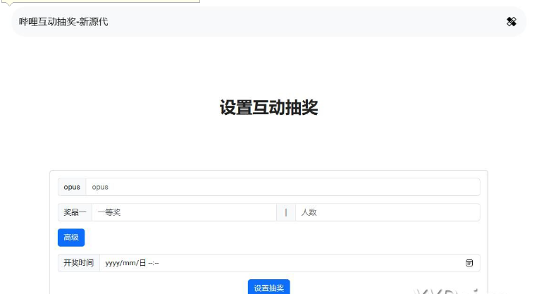
Task: Click the tooltip box at top-left corner
Action: tap(100, 1)
